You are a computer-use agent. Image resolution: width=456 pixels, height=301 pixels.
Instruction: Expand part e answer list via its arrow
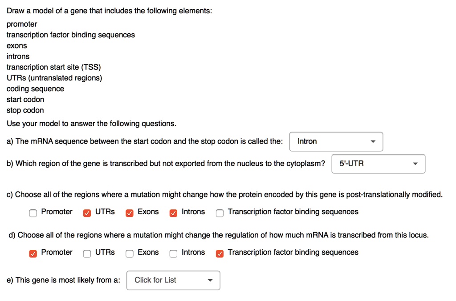click(x=209, y=280)
